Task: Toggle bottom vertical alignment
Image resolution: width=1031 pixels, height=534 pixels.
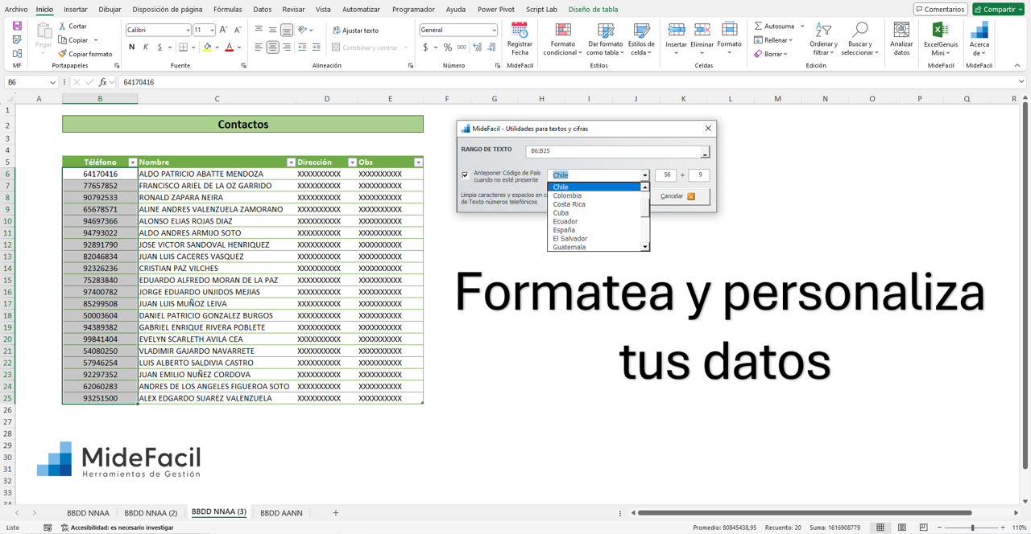Action: click(x=286, y=30)
